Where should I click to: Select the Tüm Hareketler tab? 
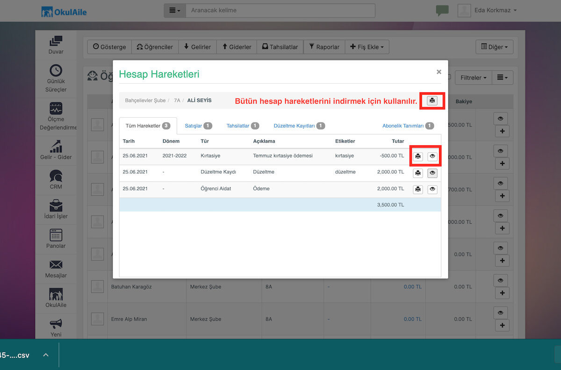click(148, 126)
